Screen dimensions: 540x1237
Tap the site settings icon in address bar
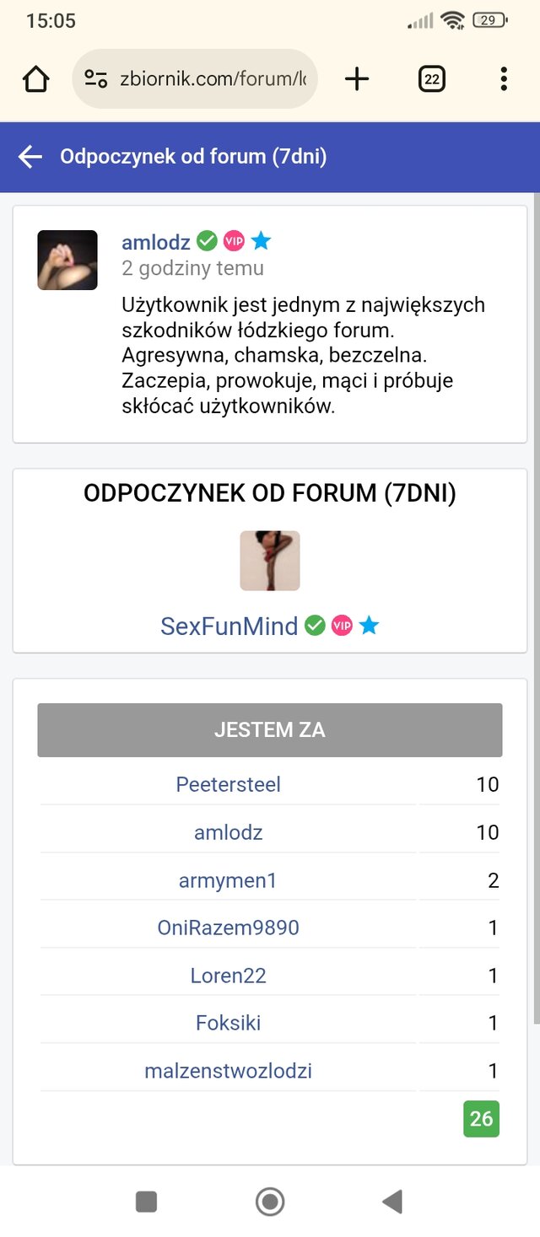[x=96, y=79]
